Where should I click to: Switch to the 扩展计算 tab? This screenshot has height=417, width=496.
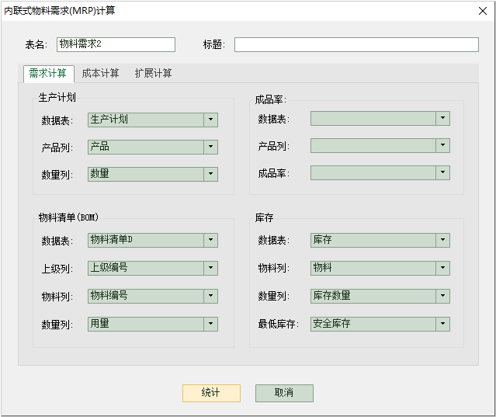[x=153, y=74]
